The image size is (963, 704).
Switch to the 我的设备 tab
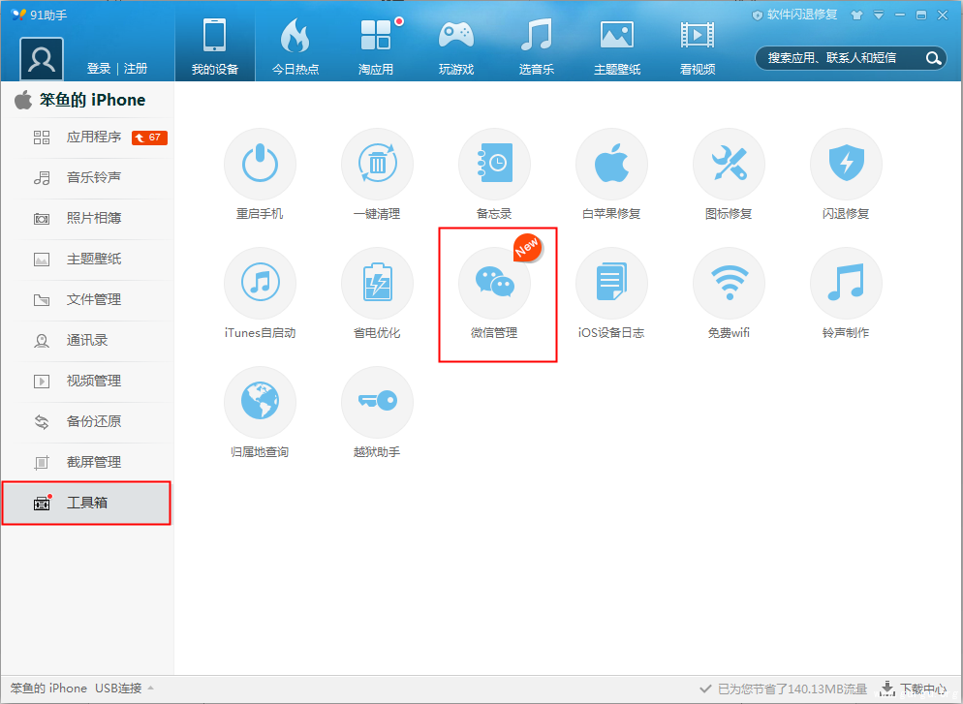tap(215, 46)
